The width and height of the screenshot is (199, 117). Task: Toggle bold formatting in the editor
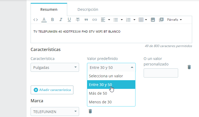pos(52,20)
